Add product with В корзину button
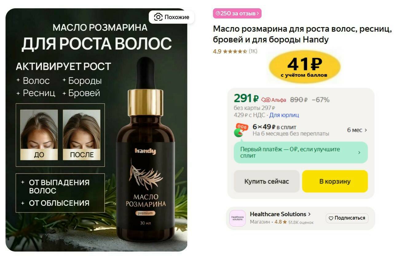 coord(335,181)
